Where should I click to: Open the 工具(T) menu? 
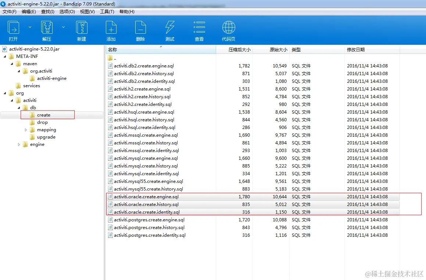click(107, 12)
